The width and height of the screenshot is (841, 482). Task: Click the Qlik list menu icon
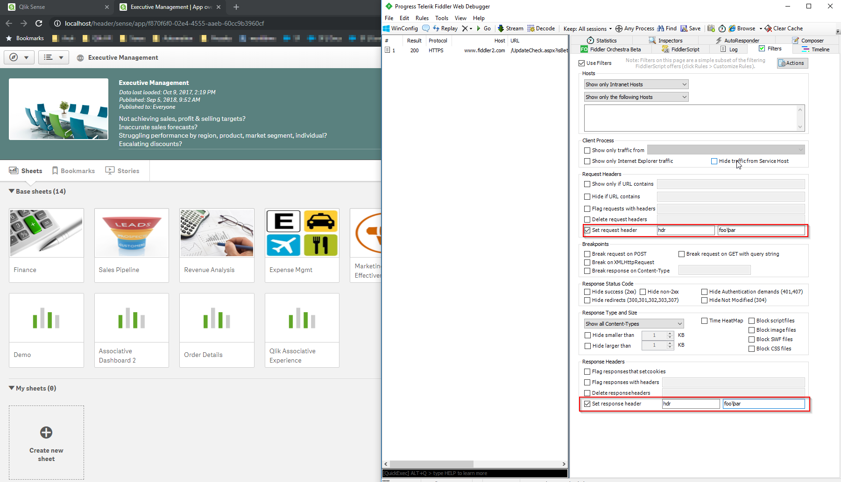point(48,57)
